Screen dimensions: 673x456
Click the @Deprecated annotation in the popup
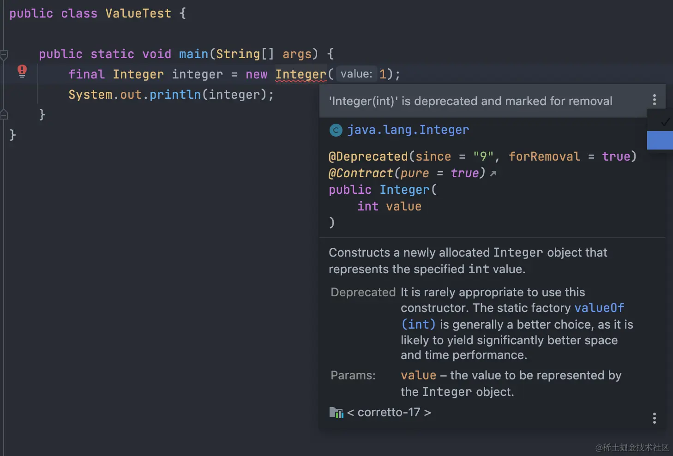tap(368, 156)
